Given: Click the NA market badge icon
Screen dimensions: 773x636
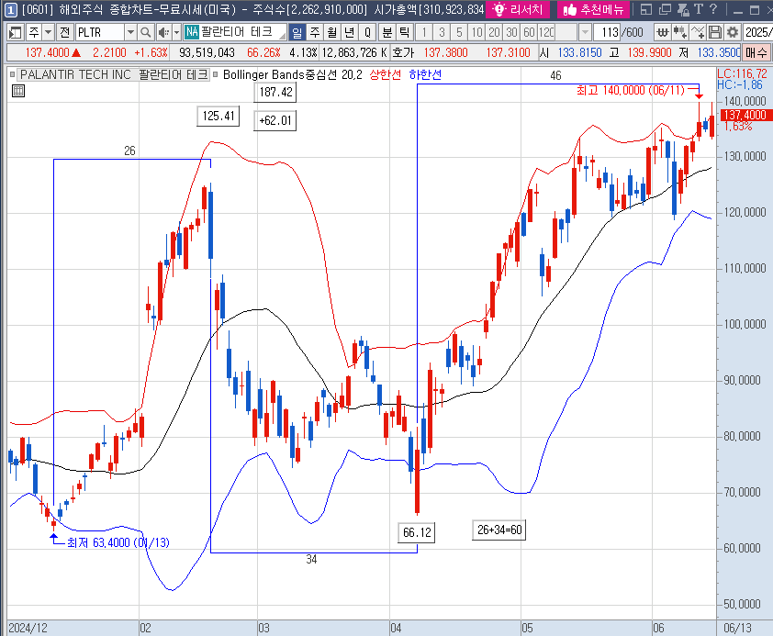Looking at the screenshot, I should [192, 32].
